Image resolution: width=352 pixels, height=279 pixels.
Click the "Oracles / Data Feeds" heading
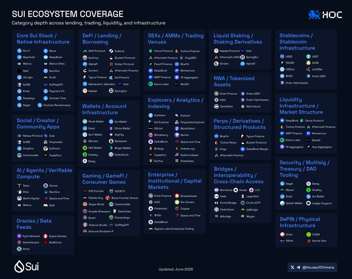coord(34,224)
